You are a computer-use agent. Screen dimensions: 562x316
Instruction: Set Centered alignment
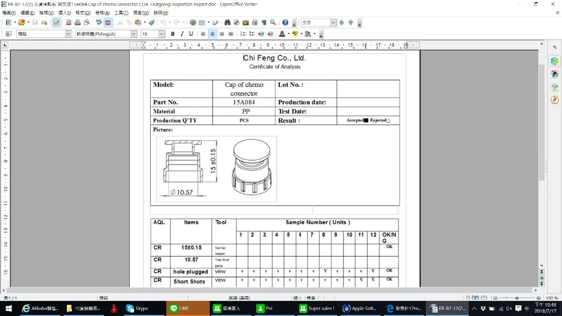tap(212, 34)
